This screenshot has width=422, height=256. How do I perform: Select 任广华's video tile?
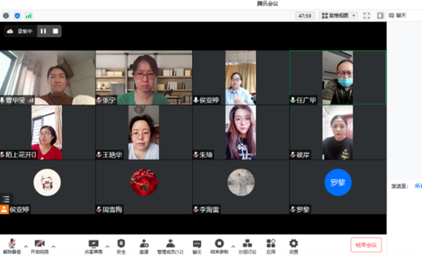coord(338,77)
